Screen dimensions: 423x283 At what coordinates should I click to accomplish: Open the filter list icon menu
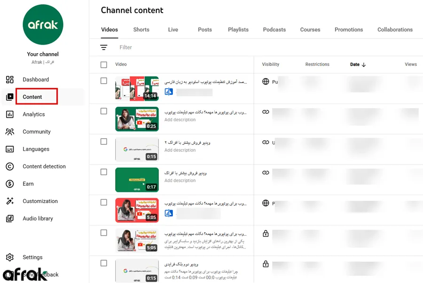pyautogui.click(x=104, y=47)
